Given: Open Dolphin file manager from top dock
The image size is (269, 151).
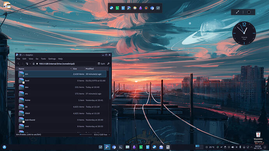Looking at the screenshot, I should [129, 8].
